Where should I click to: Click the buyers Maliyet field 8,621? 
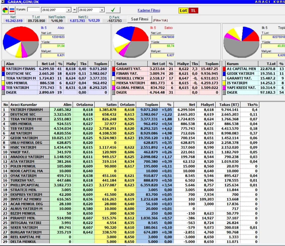point(53,55)
